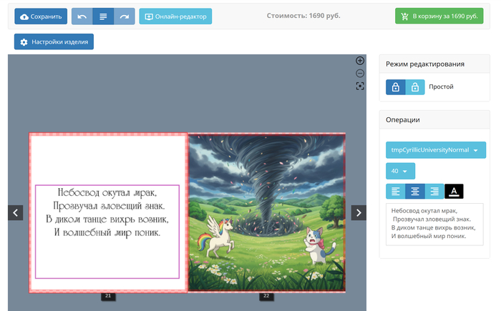501x311 pixels.
Task: Switch to the unlocked editing mode
Action: [x=415, y=87]
